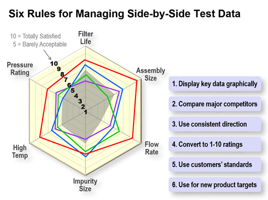Viewport: 268px width, 200px height.
Task: Click the '5 = Barely Acceptable' legend text
Action: (x=40, y=44)
